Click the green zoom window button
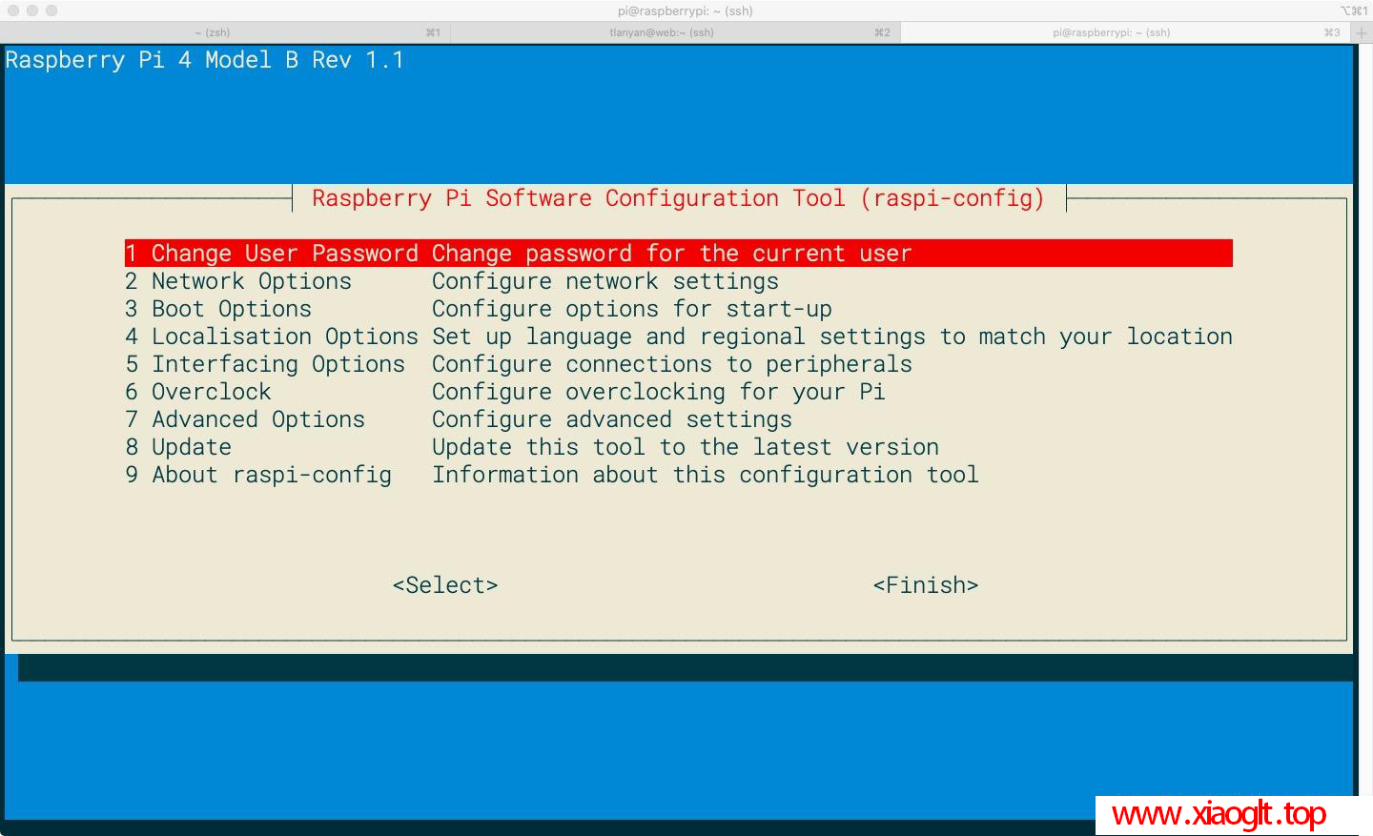1373x836 pixels. pyautogui.click(x=51, y=10)
